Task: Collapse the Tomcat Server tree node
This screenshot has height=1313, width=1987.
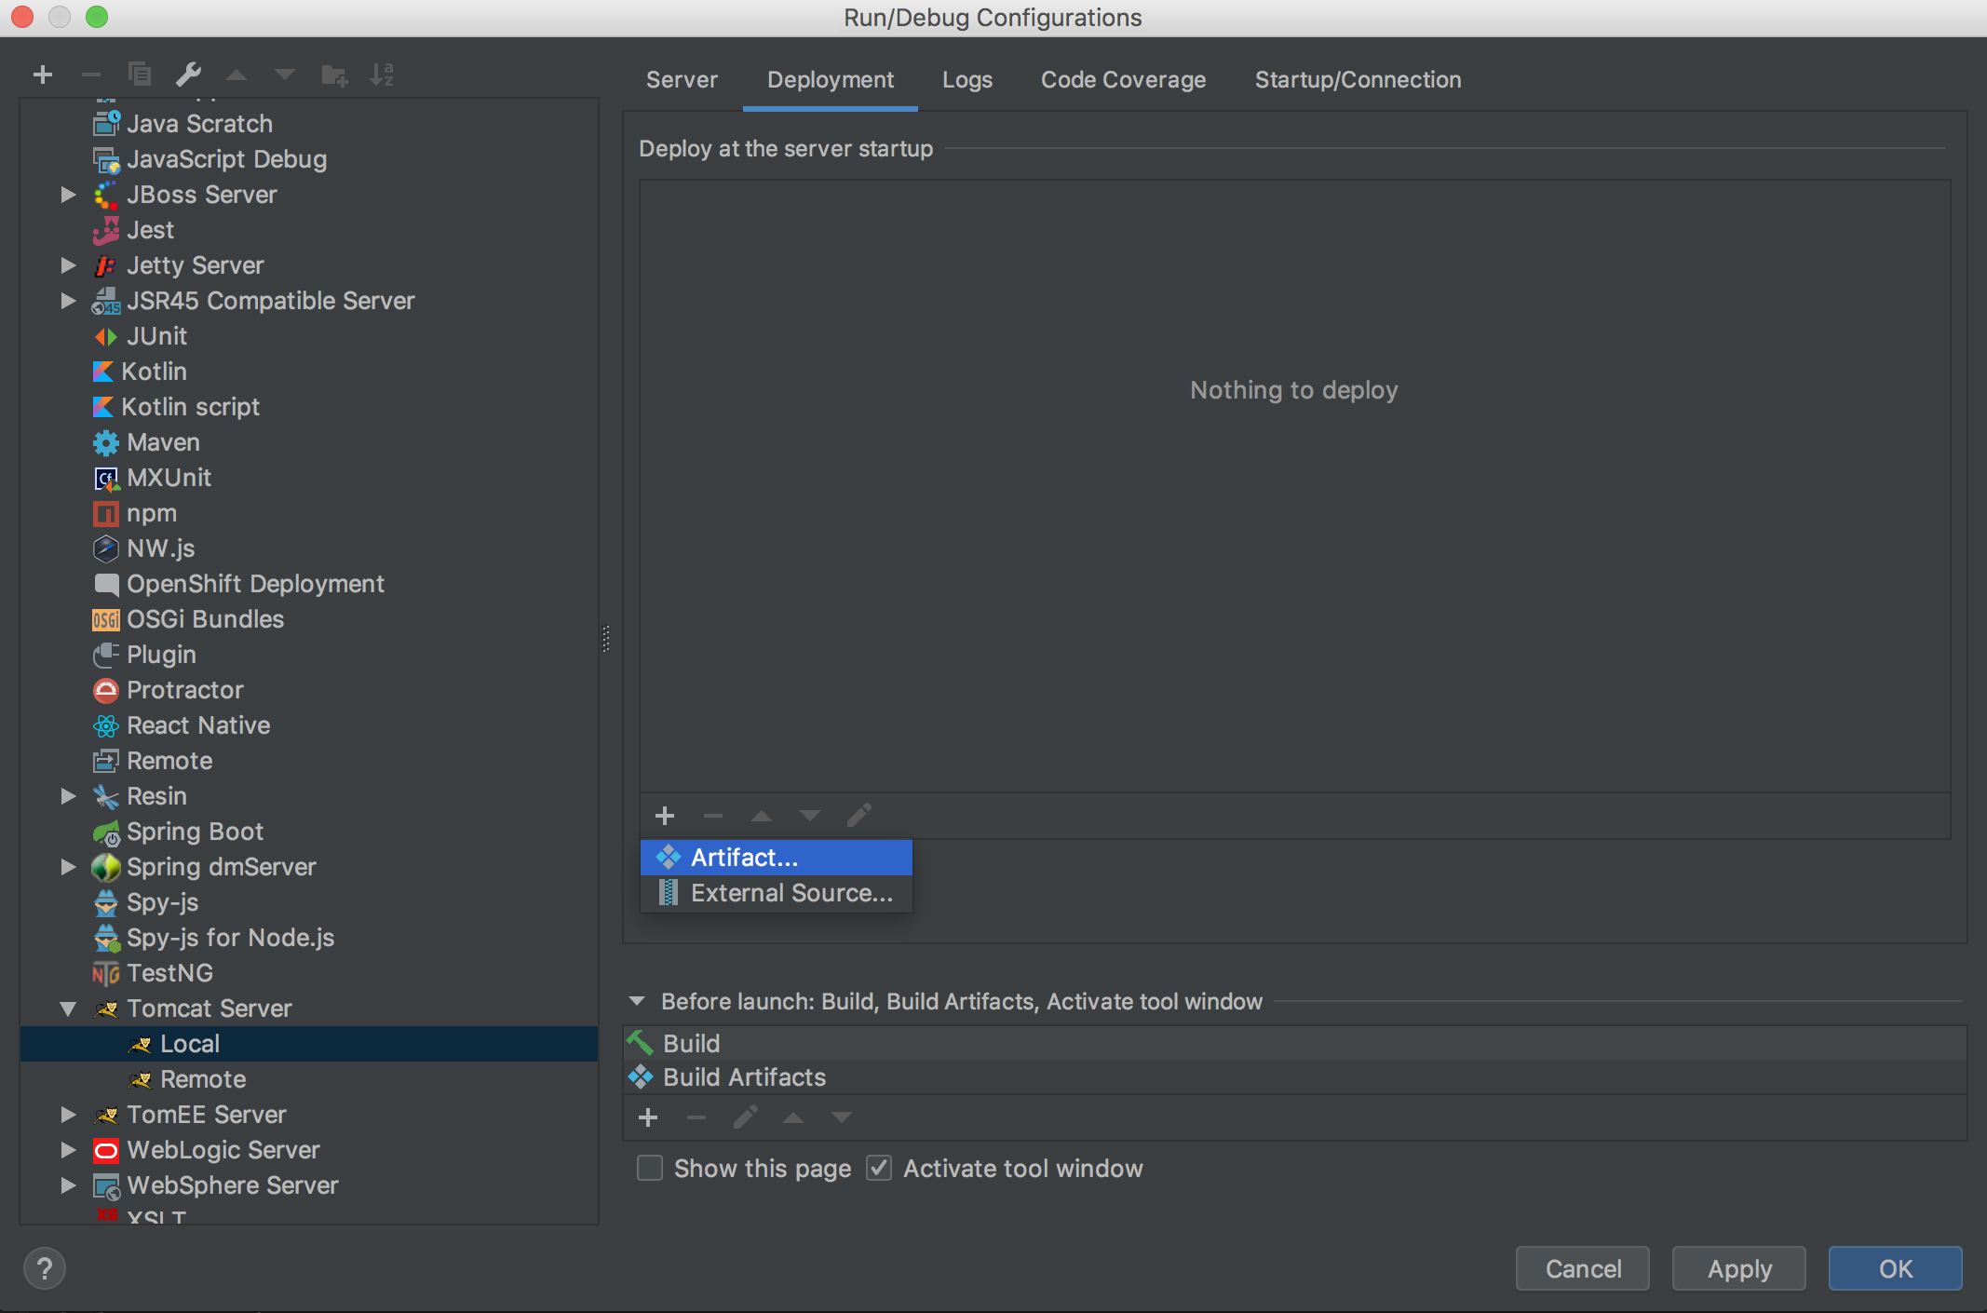Action: (x=68, y=1008)
